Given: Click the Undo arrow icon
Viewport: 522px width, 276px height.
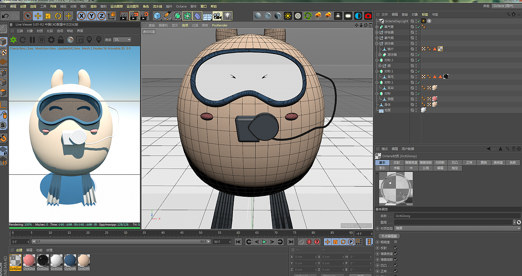Looking at the screenshot, I should (5, 16).
